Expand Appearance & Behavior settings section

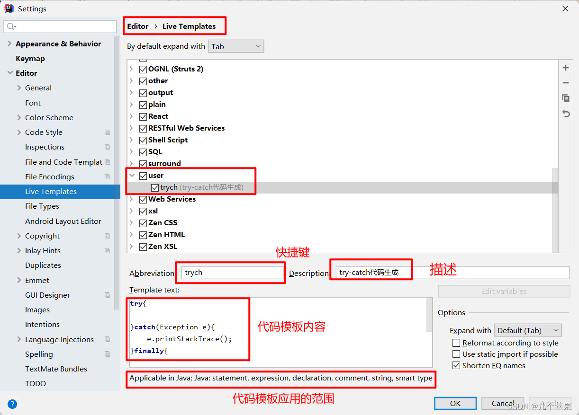(x=10, y=44)
